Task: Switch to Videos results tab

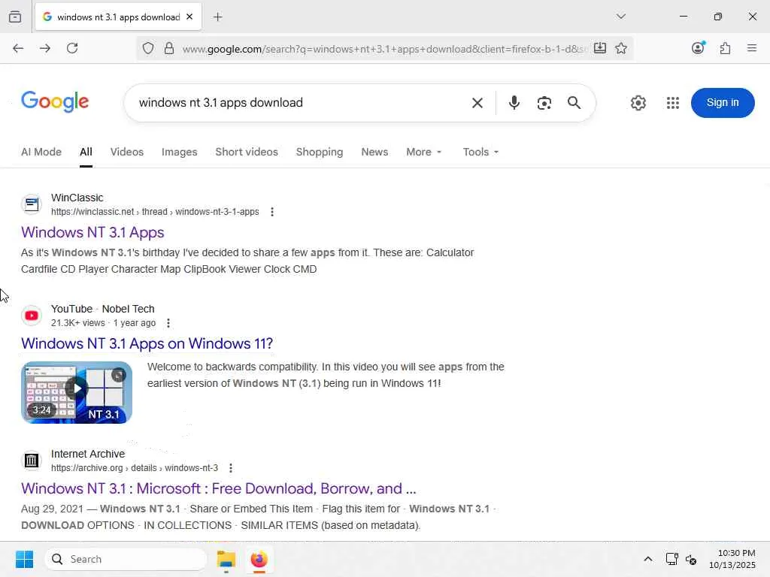Action: pyautogui.click(x=126, y=152)
